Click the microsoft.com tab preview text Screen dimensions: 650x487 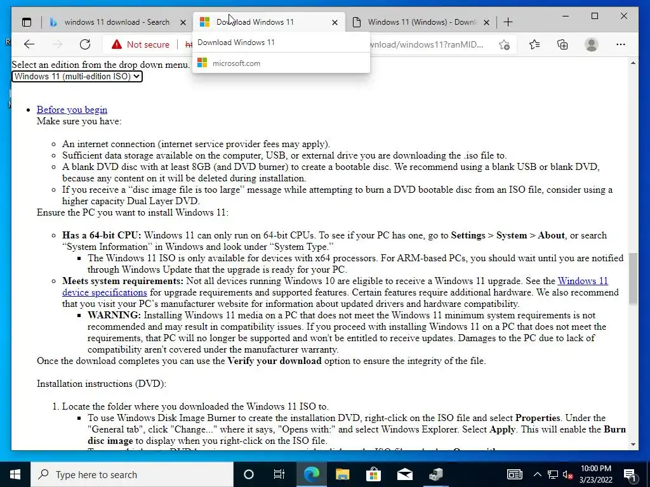pos(236,63)
